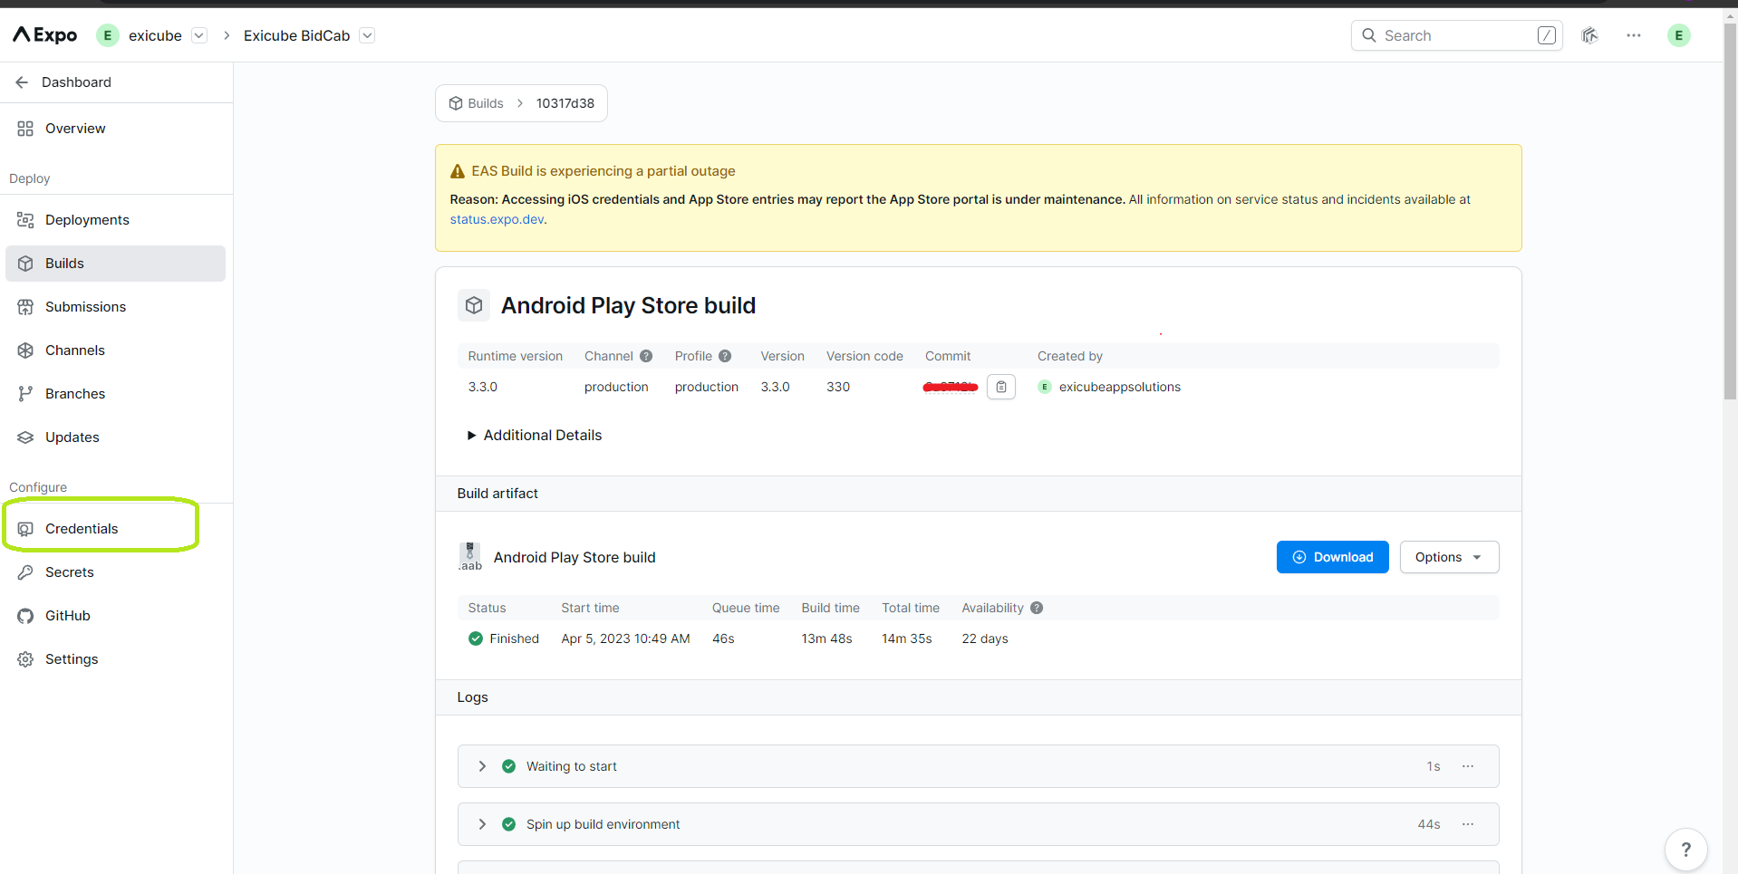Click the Channel help question mark icon

(x=646, y=356)
